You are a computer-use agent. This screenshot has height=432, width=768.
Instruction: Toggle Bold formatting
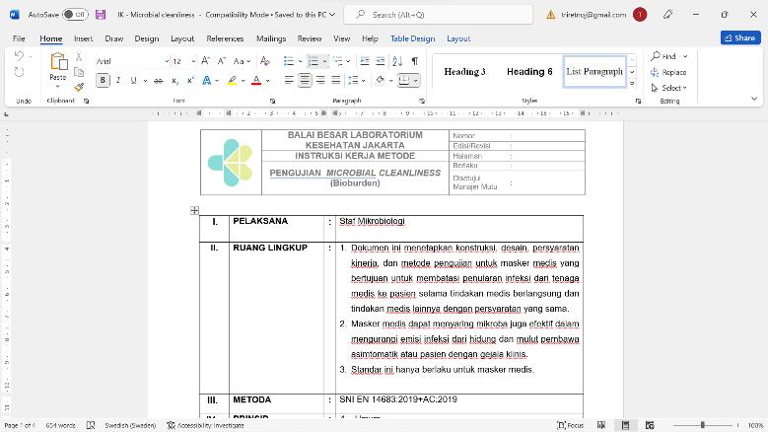coord(103,80)
